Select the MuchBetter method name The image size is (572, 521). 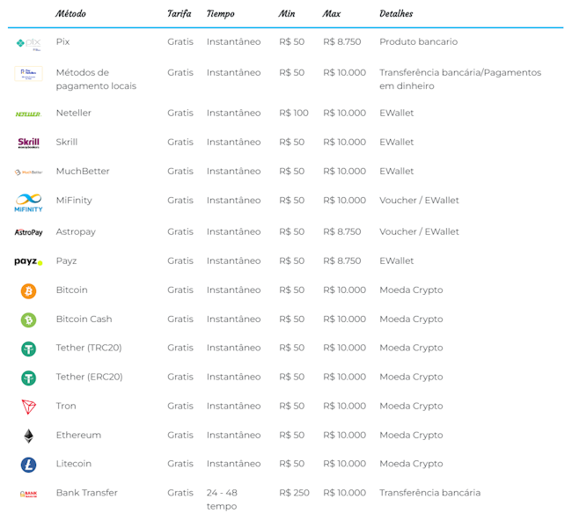coord(83,171)
